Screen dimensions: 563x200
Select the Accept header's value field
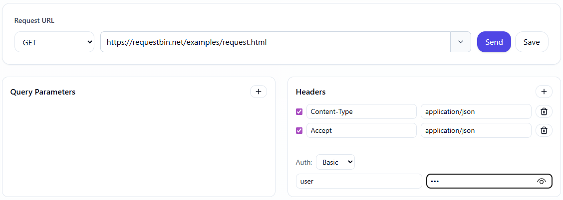click(475, 131)
